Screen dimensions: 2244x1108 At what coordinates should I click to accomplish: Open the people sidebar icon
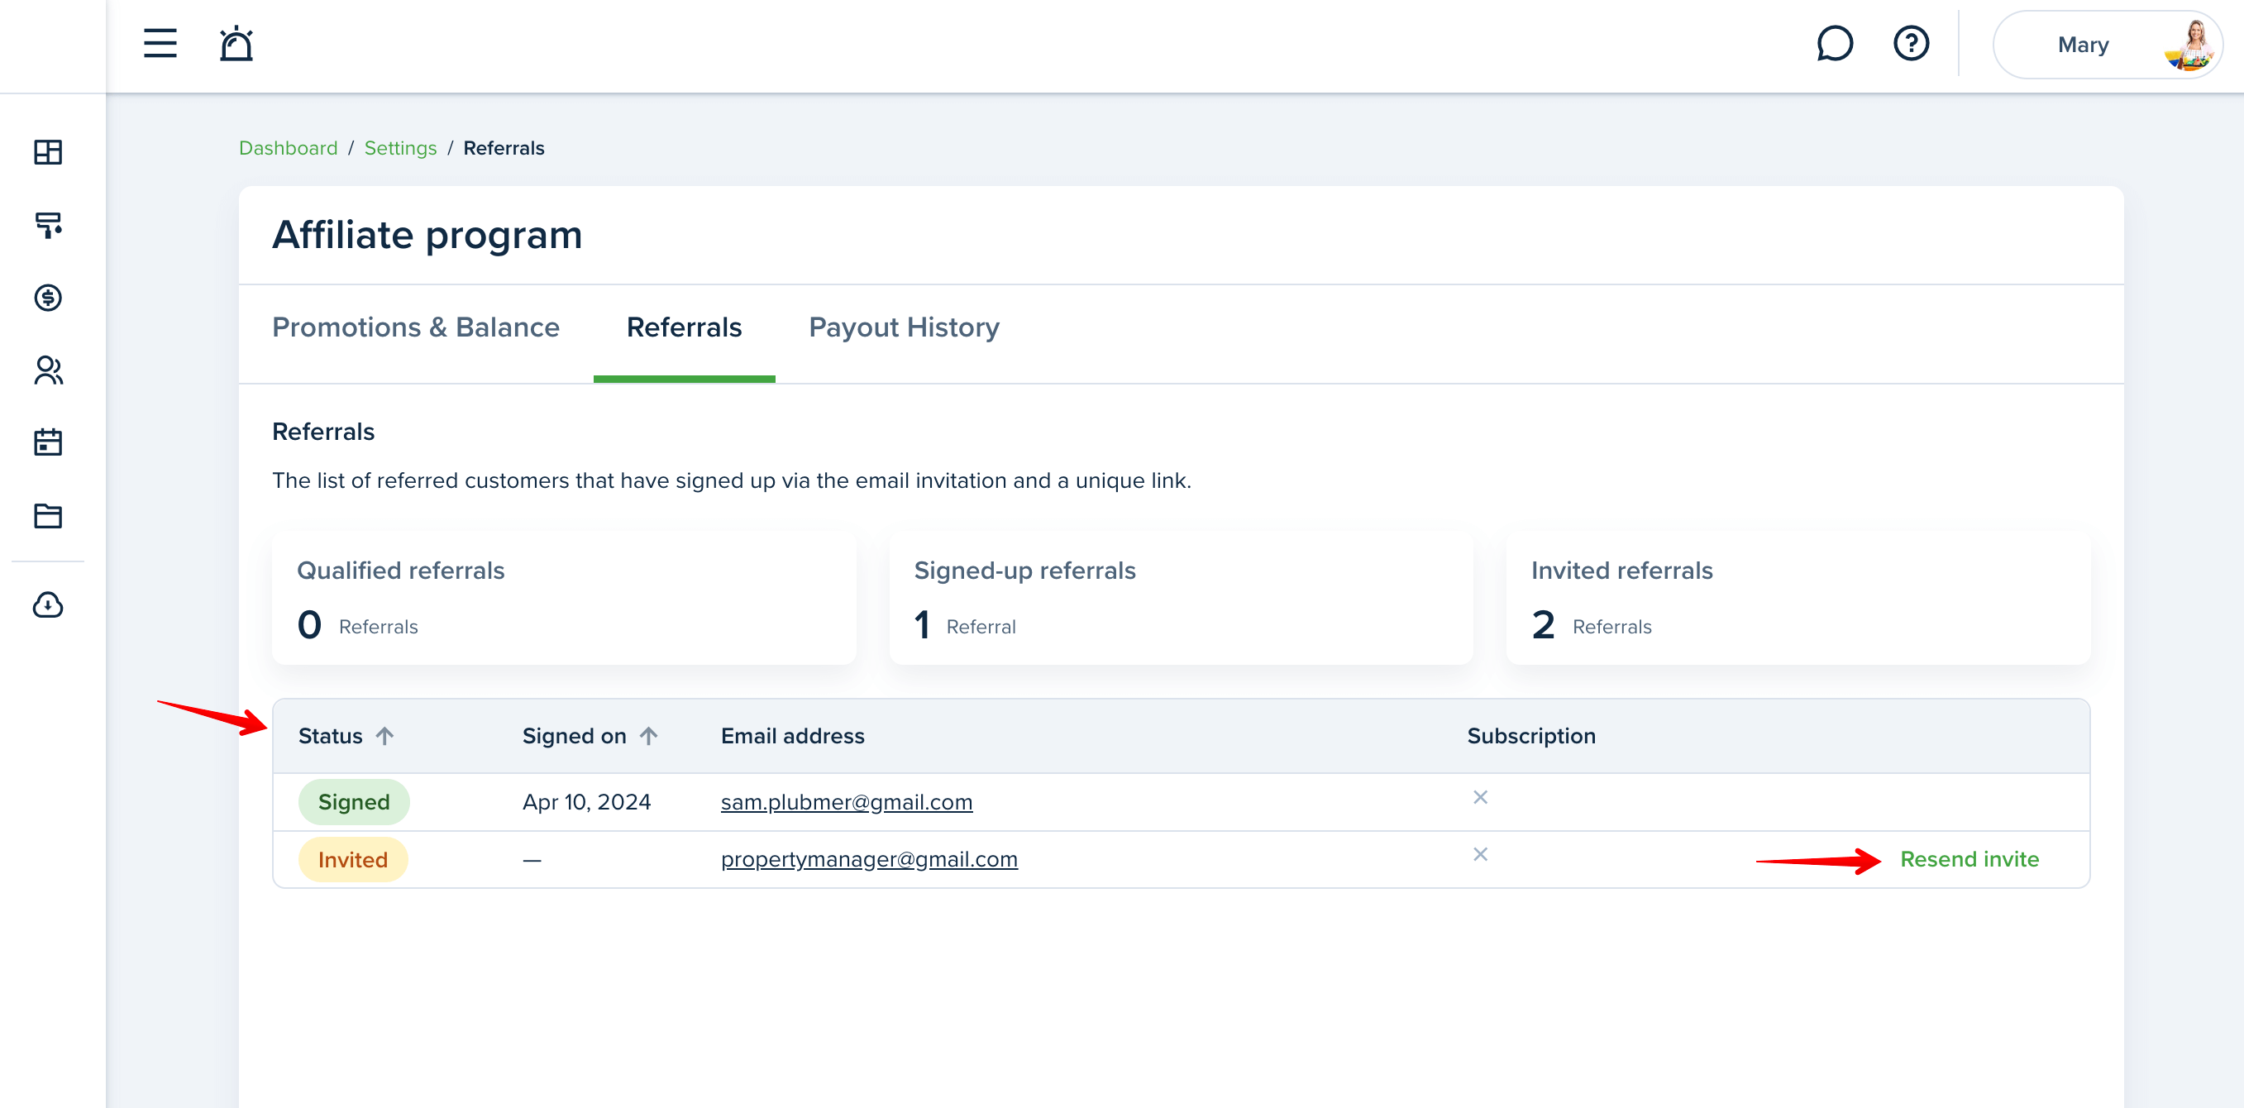point(48,370)
